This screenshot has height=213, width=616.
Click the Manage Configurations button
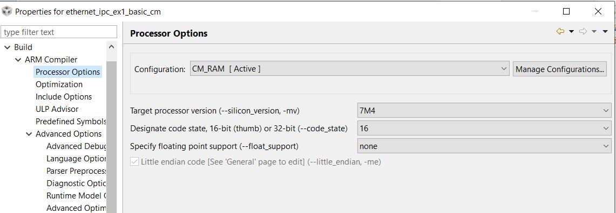pyautogui.click(x=559, y=69)
